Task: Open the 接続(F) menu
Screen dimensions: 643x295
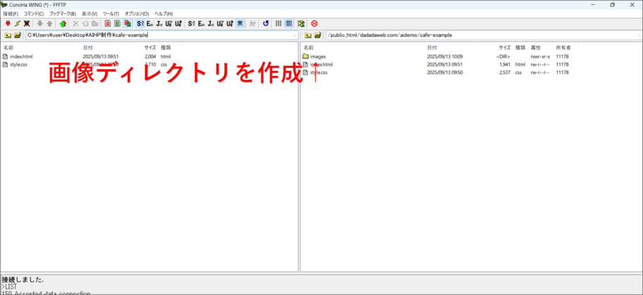Action: pyautogui.click(x=11, y=13)
